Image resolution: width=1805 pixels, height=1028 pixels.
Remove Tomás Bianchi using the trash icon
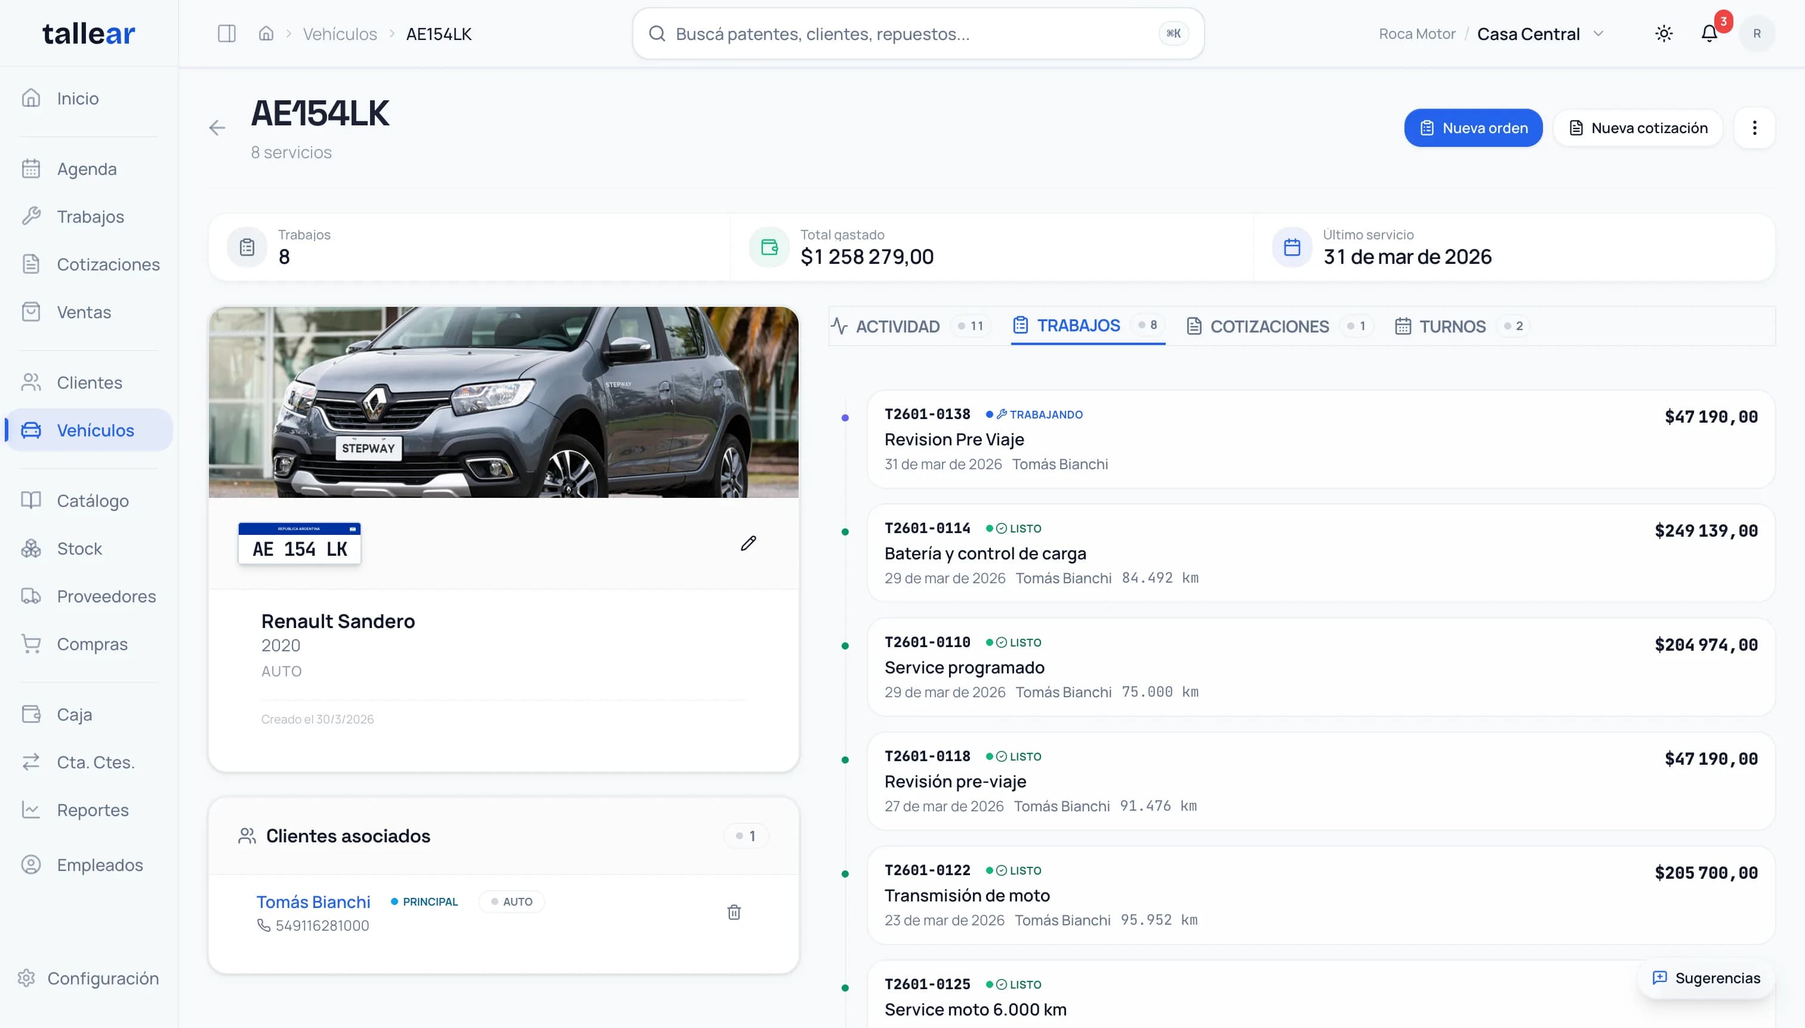click(x=734, y=912)
